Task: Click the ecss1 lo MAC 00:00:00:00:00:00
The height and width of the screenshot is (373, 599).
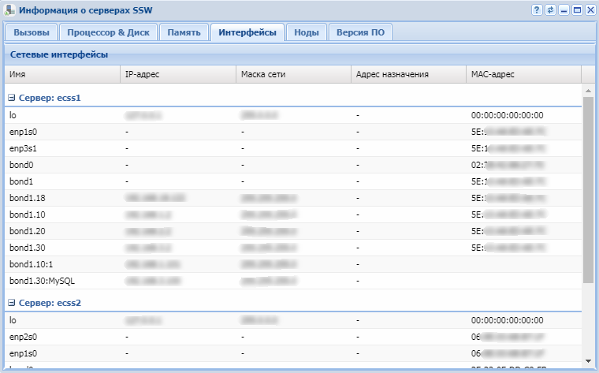Action: point(507,115)
